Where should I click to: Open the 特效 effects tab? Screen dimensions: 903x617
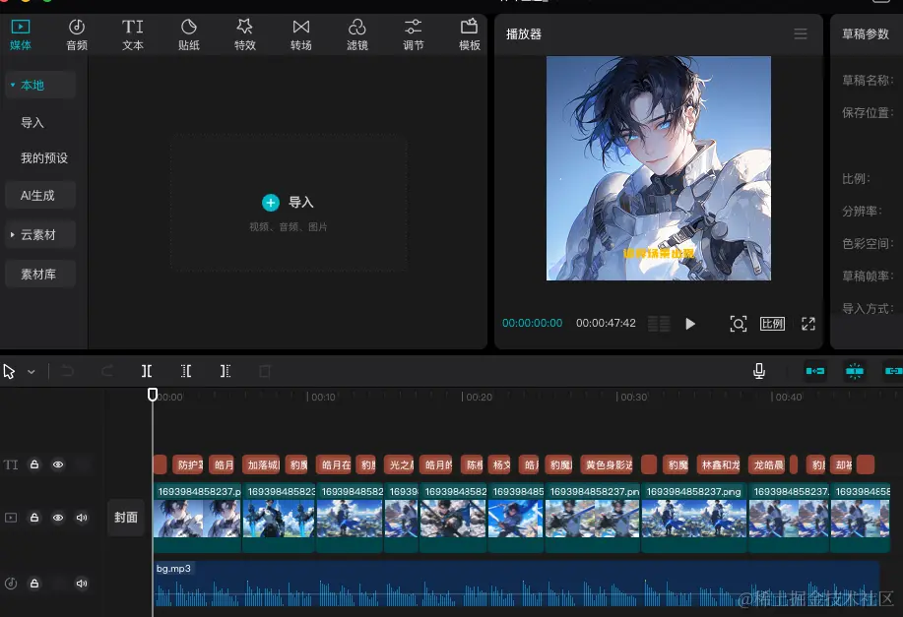point(245,34)
